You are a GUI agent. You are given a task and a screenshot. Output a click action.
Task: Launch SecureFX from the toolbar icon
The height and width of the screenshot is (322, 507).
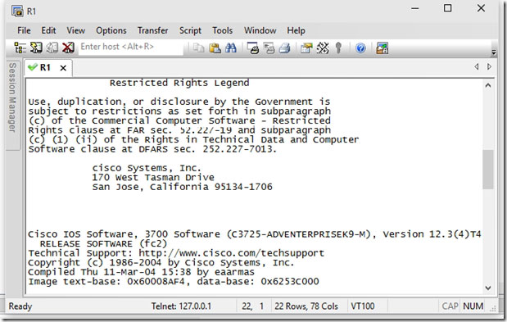(382, 48)
